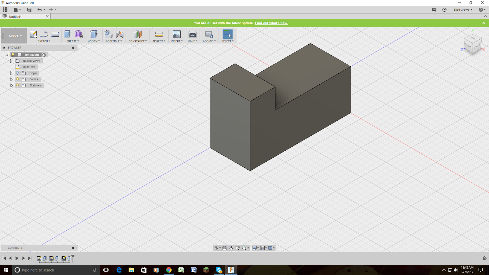This screenshot has height=275, width=489.
Task: Open the data panel grid icon
Action: 5,9
